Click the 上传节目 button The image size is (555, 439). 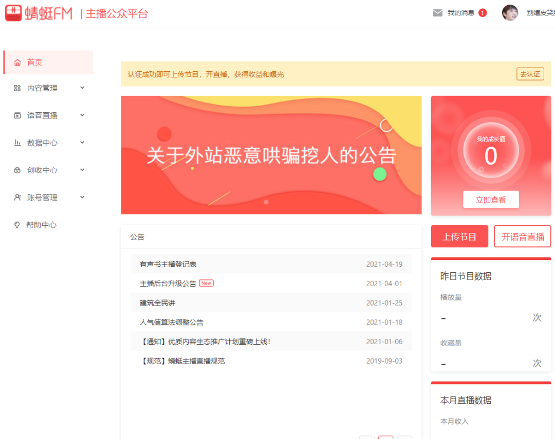pyautogui.click(x=459, y=236)
